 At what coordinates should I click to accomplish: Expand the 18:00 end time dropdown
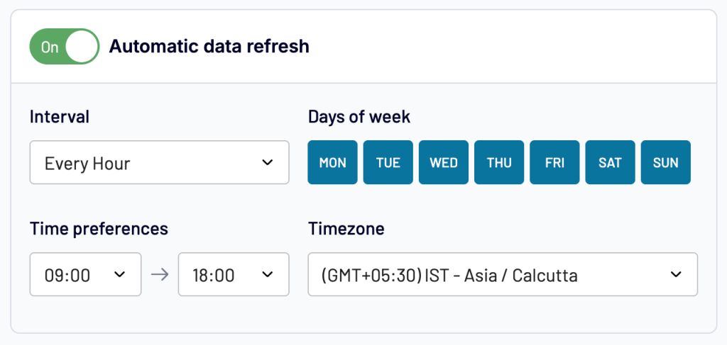(x=234, y=274)
